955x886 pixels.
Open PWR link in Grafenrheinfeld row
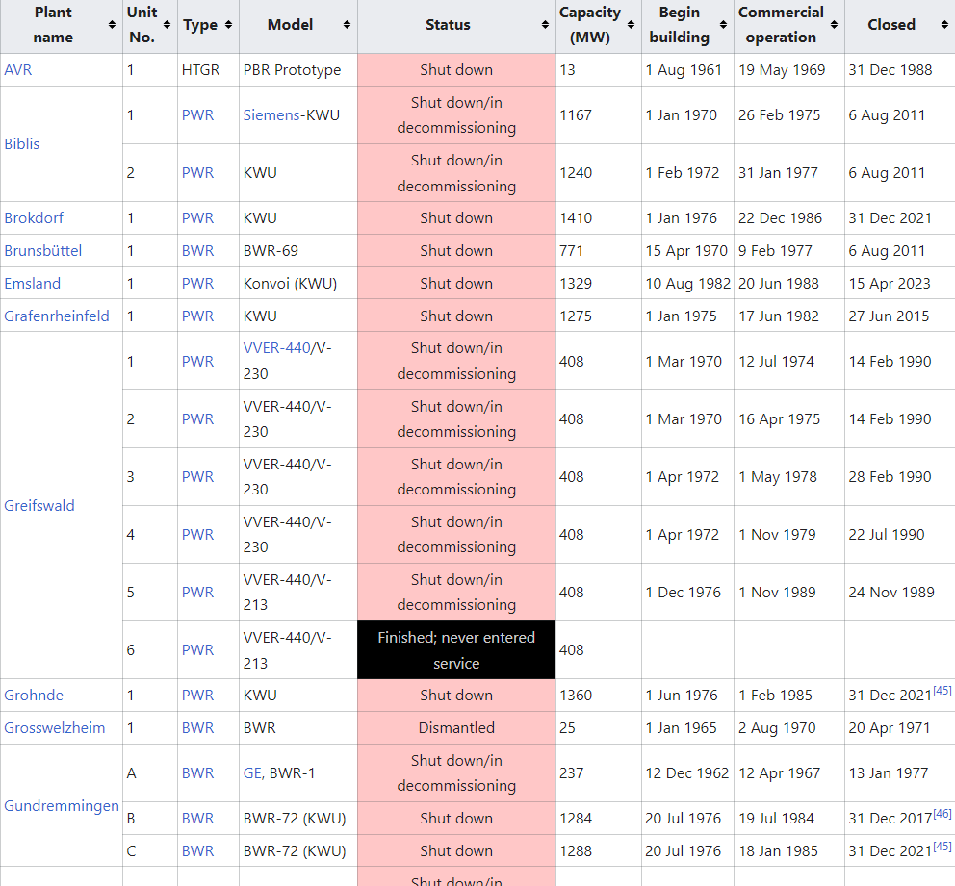[198, 316]
